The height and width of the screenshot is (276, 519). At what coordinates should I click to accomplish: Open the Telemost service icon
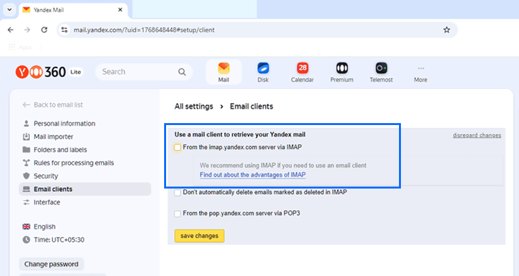pos(381,72)
